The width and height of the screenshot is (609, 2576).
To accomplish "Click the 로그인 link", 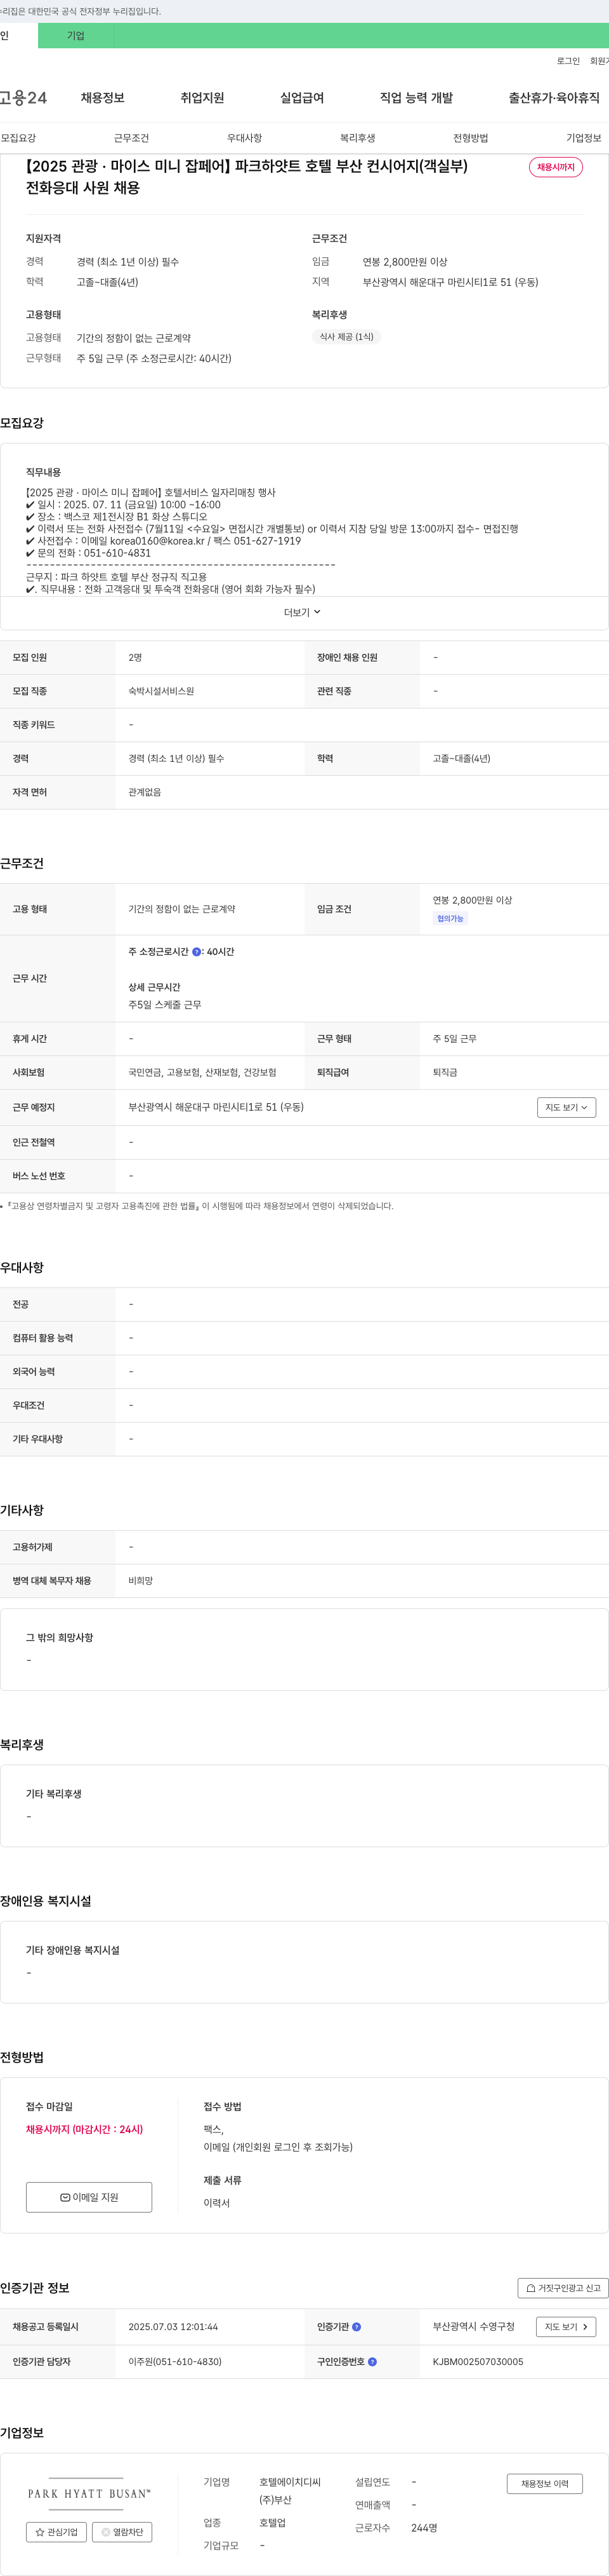I will pyautogui.click(x=568, y=61).
